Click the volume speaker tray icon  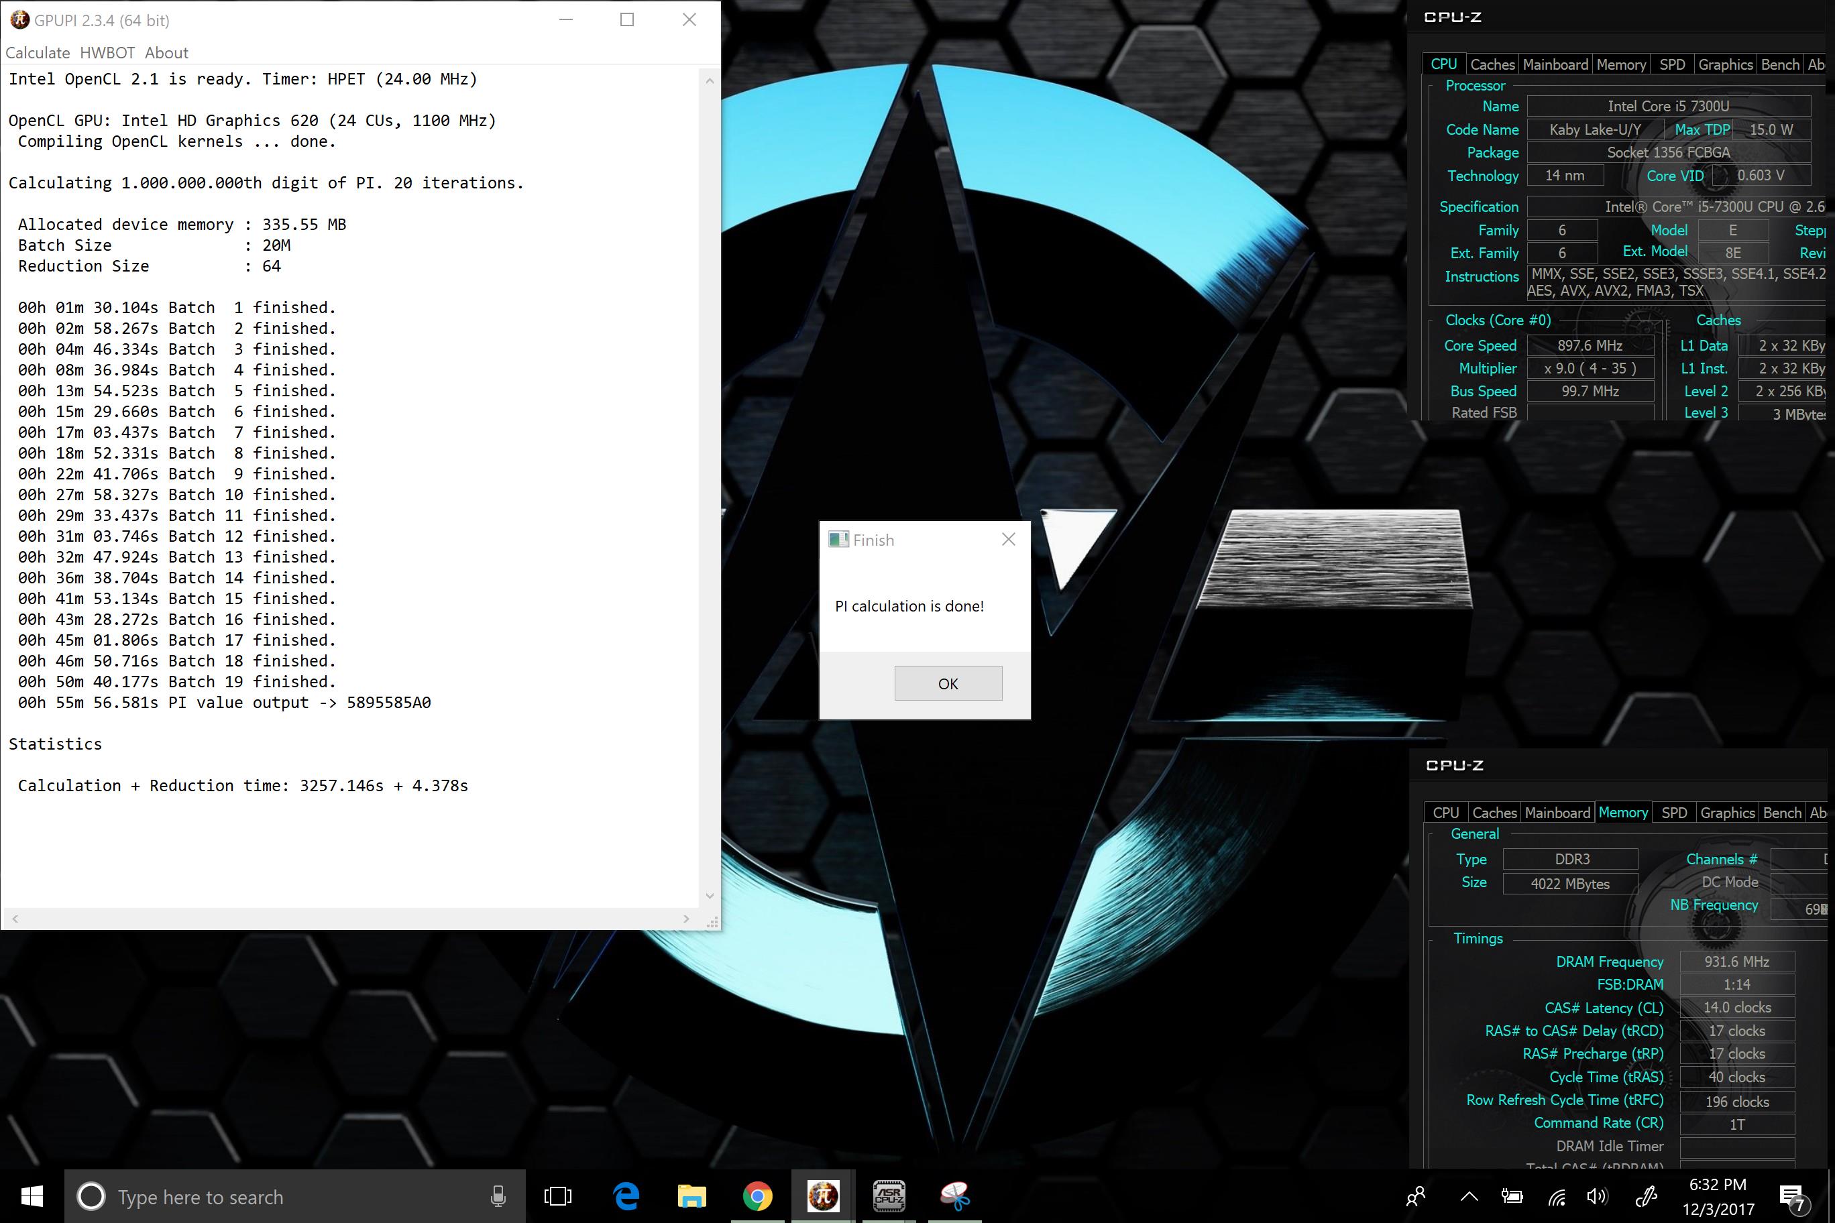(x=1597, y=1196)
